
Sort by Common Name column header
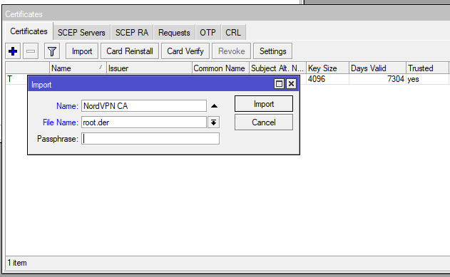(x=220, y=68)
